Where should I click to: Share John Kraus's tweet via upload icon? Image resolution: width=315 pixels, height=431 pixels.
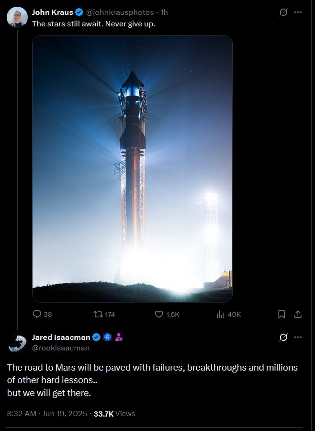pos(298,314)
